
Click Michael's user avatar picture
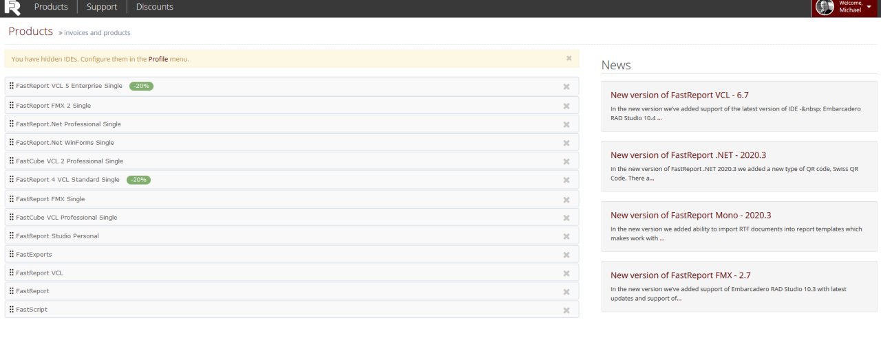825,8
